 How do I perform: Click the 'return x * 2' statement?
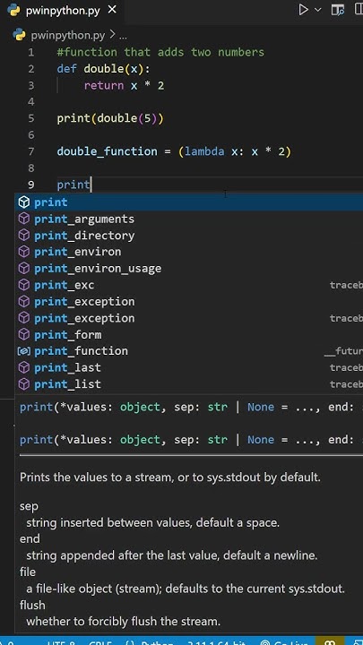point(124,86)
